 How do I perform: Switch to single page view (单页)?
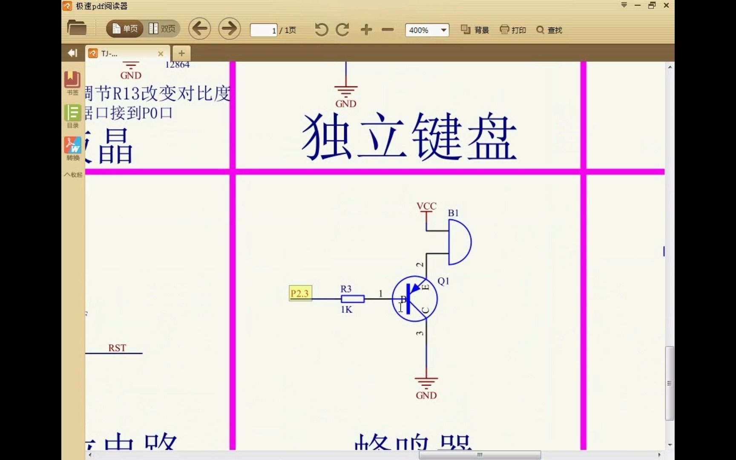124,29
